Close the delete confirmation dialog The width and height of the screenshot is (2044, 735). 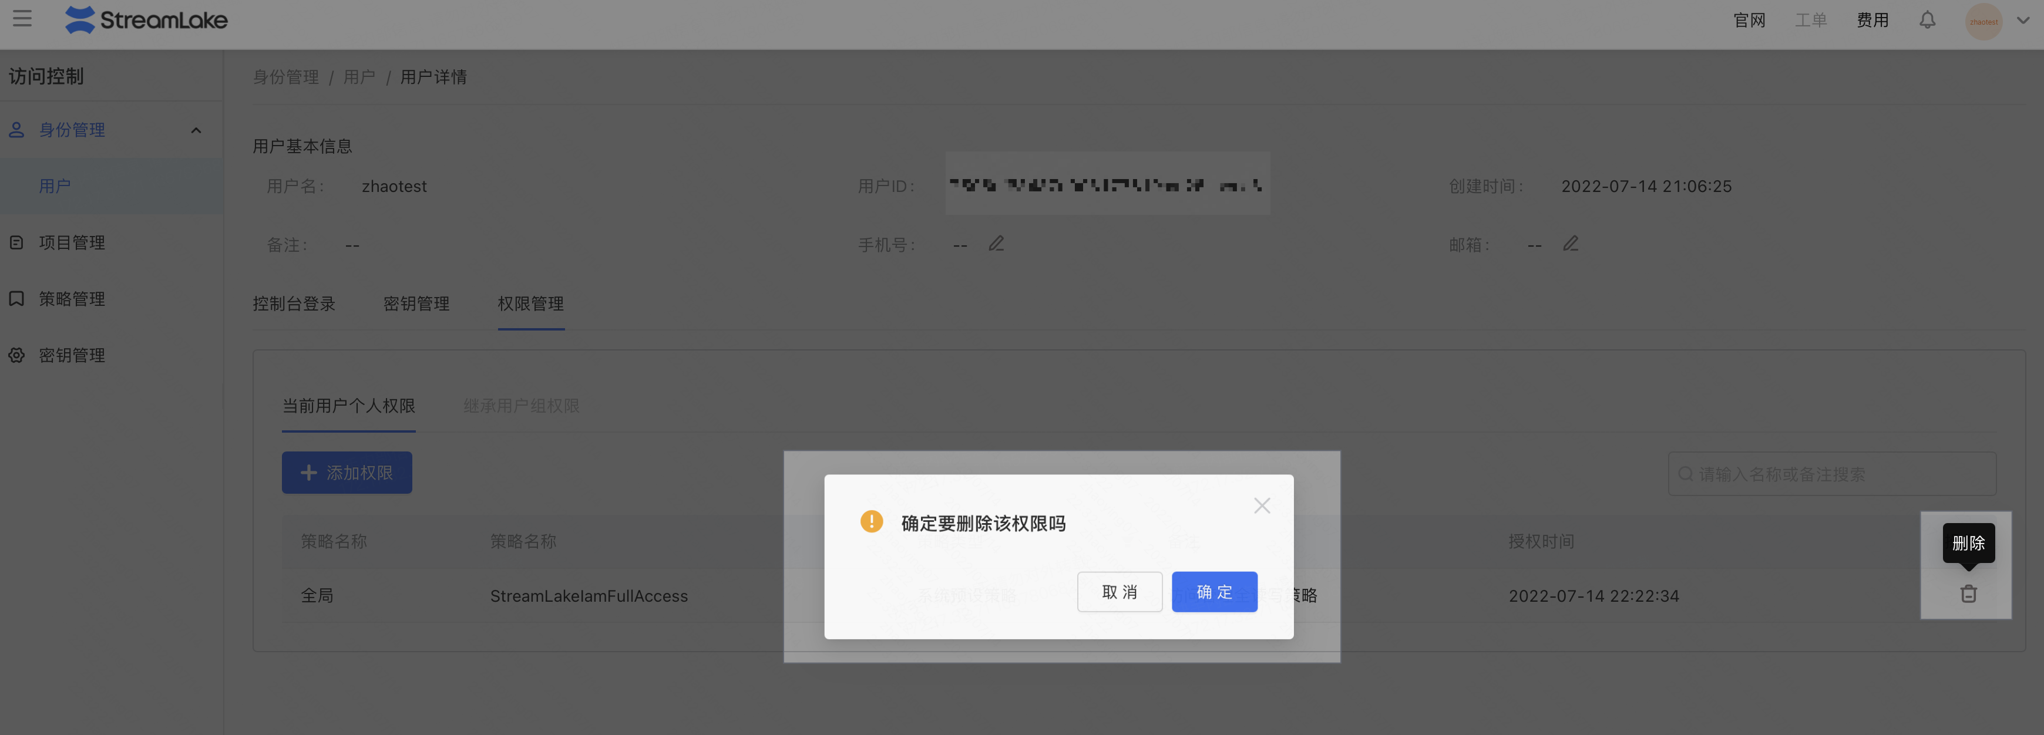click(1262, 506)
